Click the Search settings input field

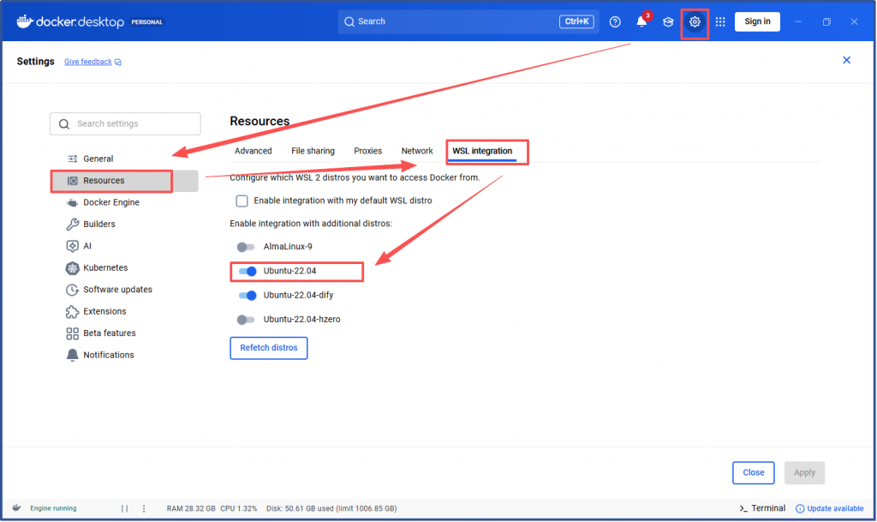pyautogui.click(x=125, y=123)
